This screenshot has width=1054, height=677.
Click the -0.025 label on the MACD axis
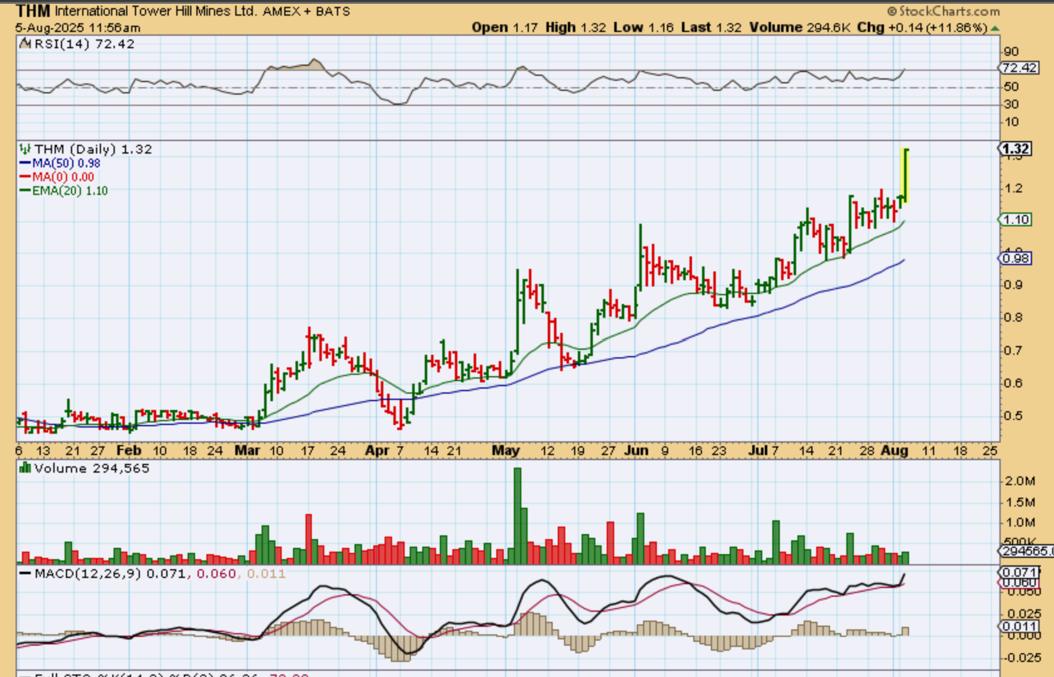(x=1023, y=658)
